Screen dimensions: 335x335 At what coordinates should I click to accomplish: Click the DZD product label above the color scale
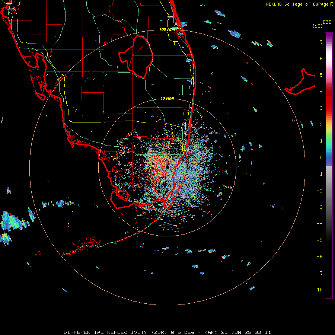pos(327,22)
